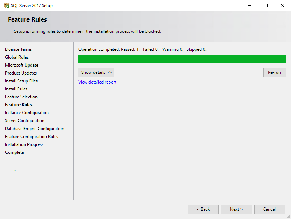Screen dimensions: 291x219
Task: Select Complete step in sidebar
Action: click(14, 152)
